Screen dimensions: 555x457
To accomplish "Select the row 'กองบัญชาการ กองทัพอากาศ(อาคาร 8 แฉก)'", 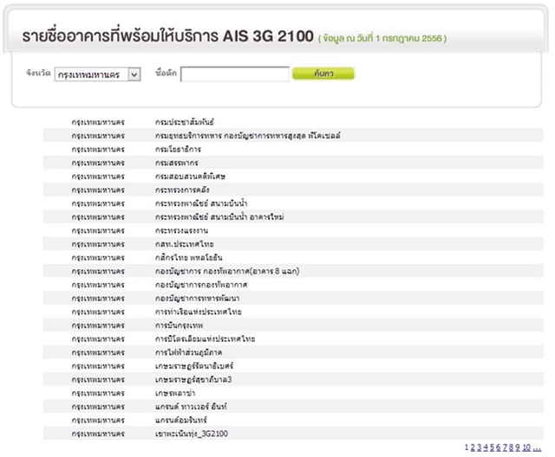I will coord(293,271).
